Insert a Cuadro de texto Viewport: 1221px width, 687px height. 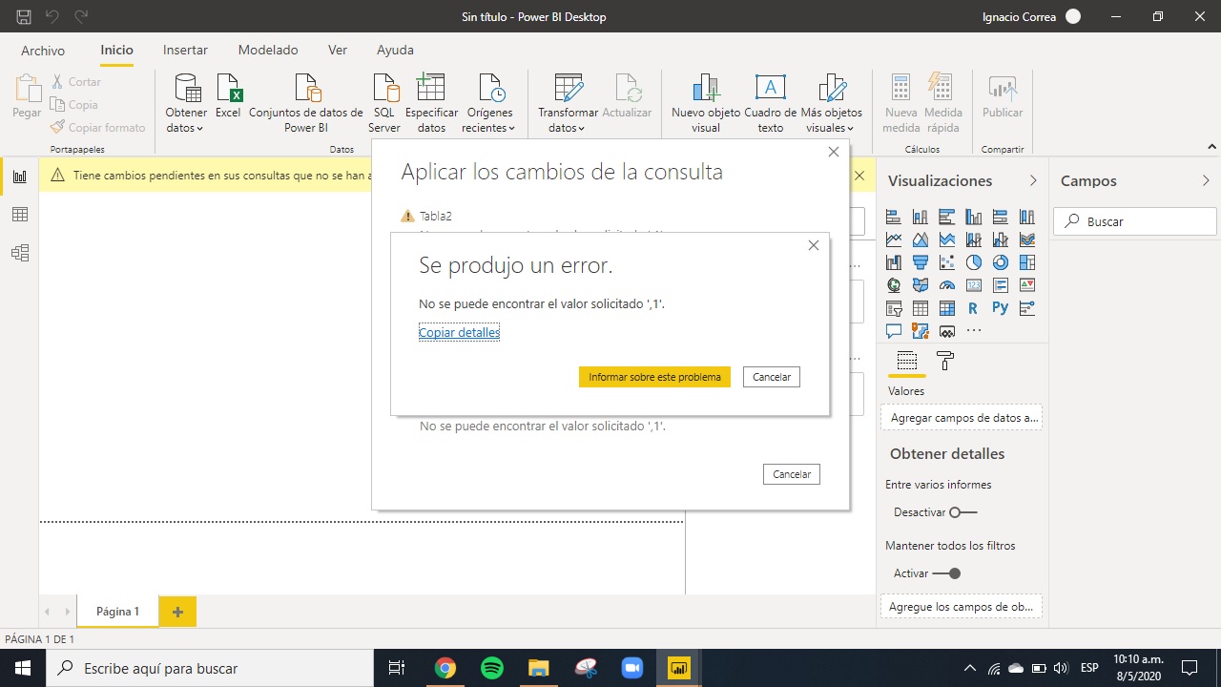click(x=771, y=104)
